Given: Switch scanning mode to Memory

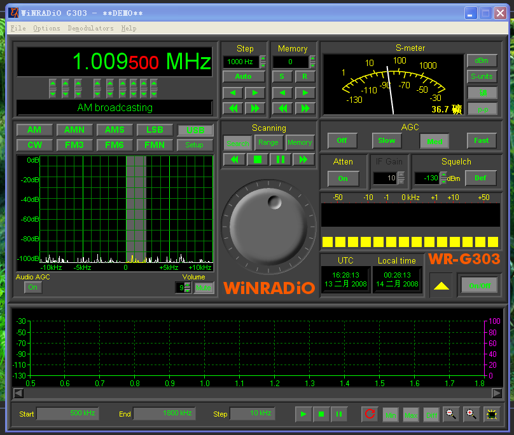Looking at the screenshot, I should click(300, 142).
